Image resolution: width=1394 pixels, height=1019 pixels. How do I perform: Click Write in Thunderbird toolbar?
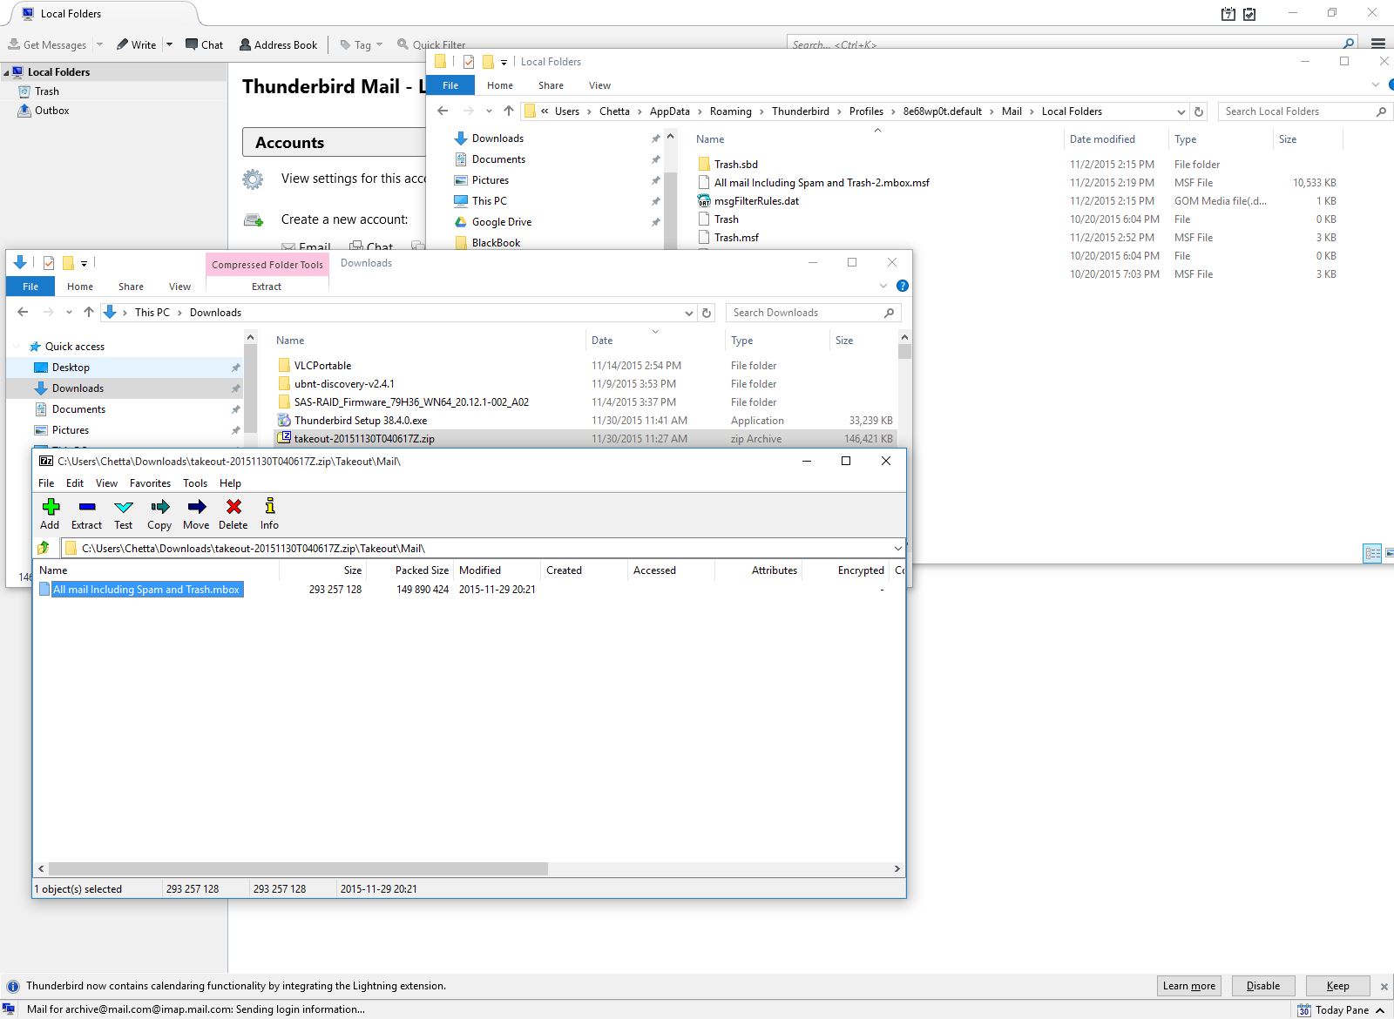pyautogui.click(x=137, y=44)
